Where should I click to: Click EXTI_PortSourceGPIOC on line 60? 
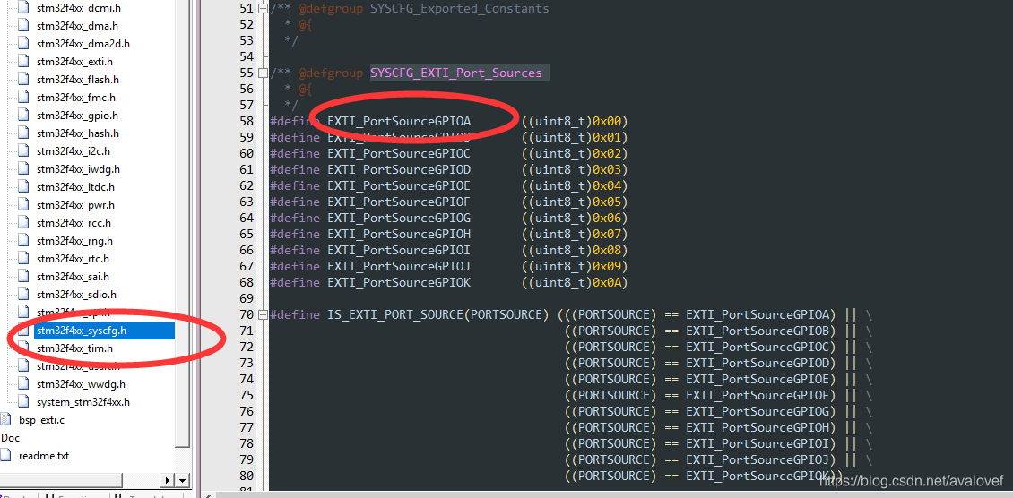click(x=399, y=153)
